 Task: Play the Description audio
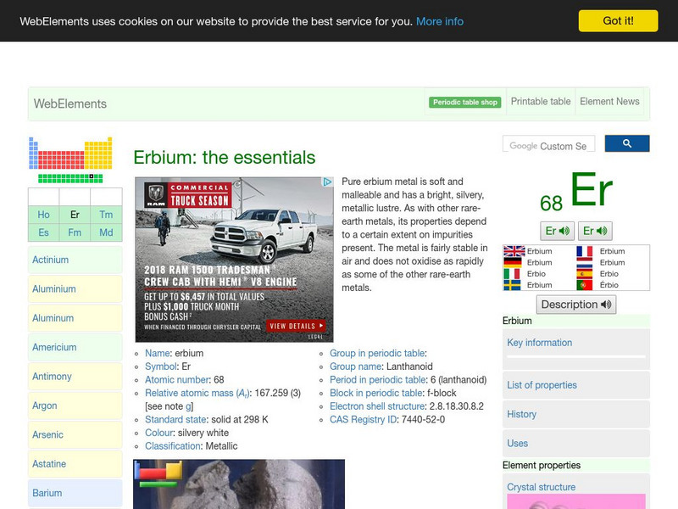click(577, 305)
